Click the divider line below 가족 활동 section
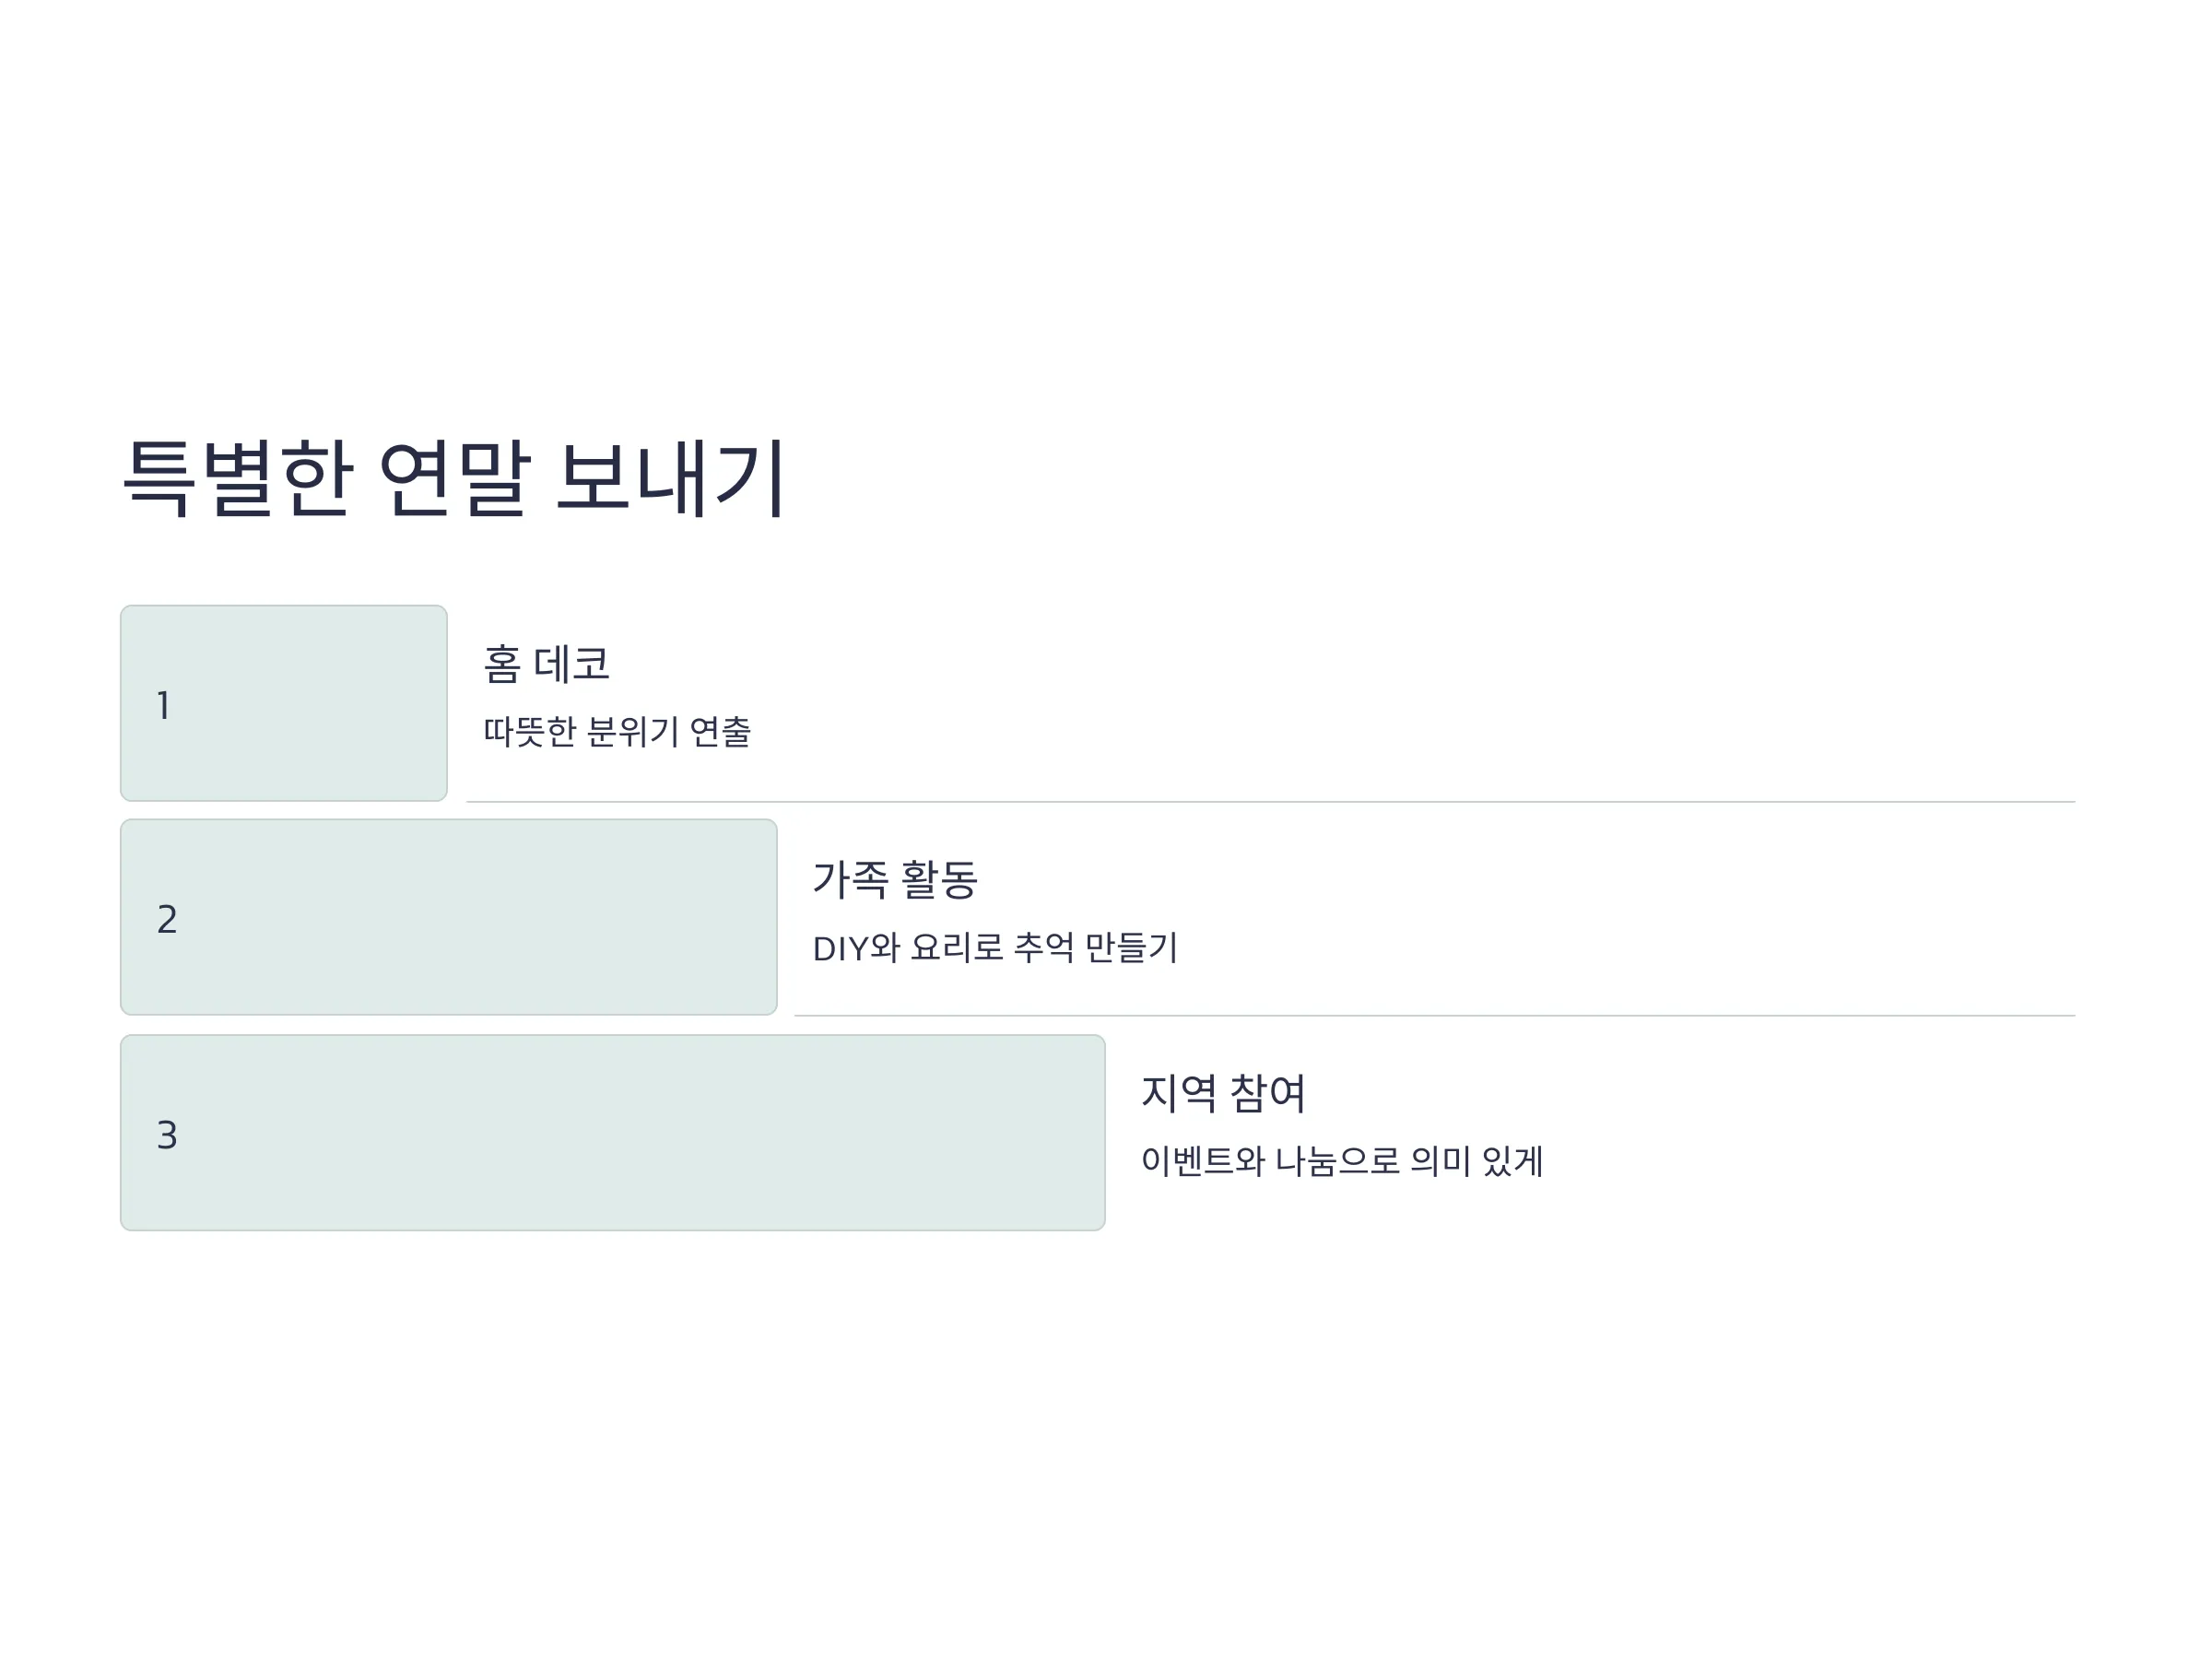The image size is (2212, 1659). pos(1435,1016)
